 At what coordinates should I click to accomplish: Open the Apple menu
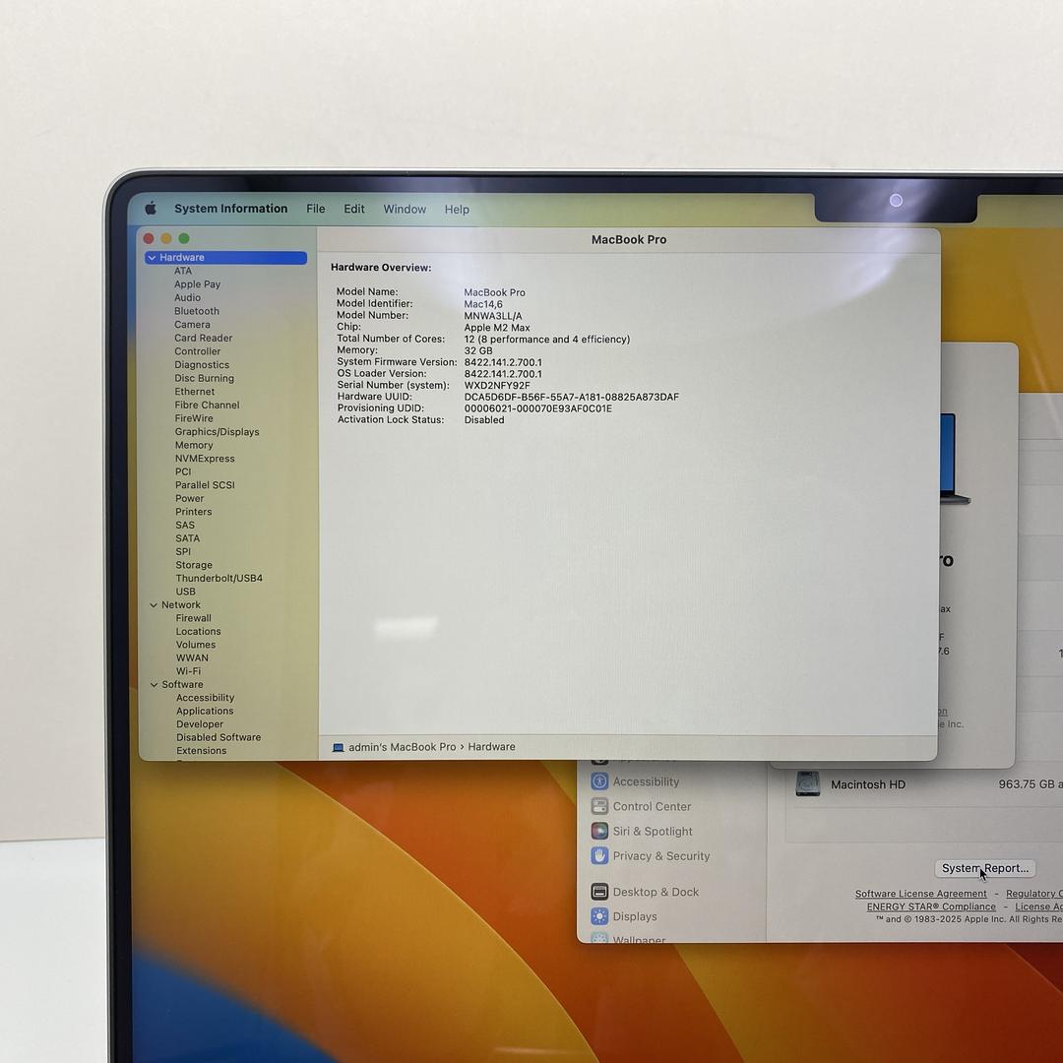151,208
